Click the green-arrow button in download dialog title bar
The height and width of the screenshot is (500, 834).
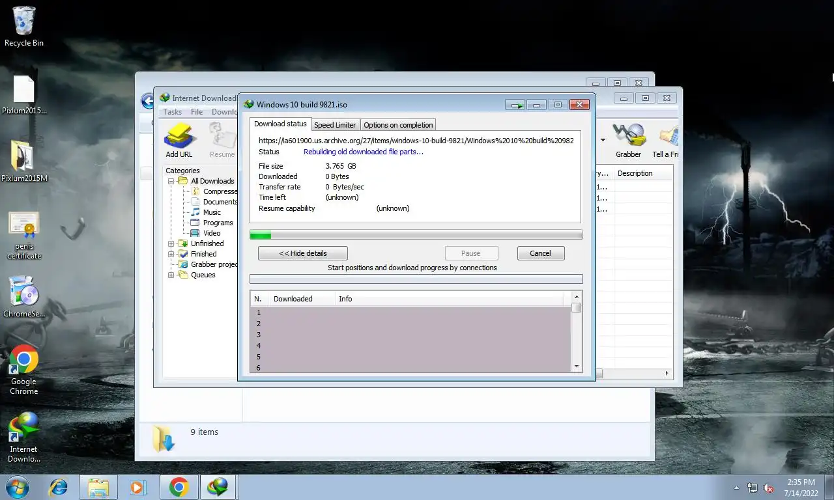(x=515, y=105)
